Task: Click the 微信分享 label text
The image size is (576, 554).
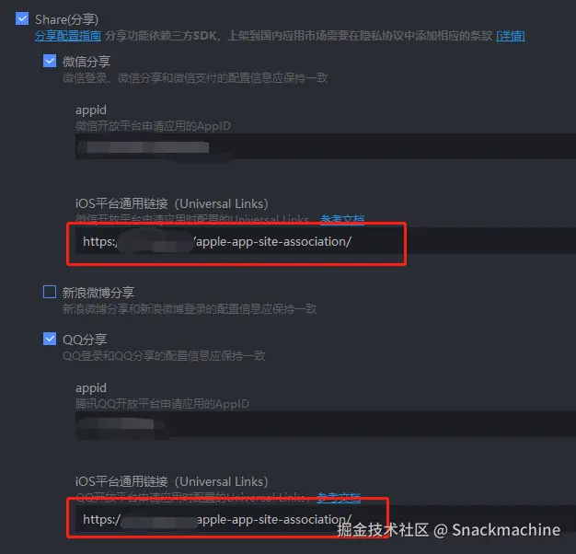Action: [x=86, y=62]
